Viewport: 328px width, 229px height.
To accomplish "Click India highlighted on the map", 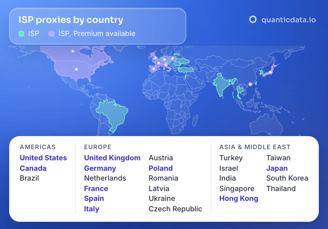I will tap(221, 83).
